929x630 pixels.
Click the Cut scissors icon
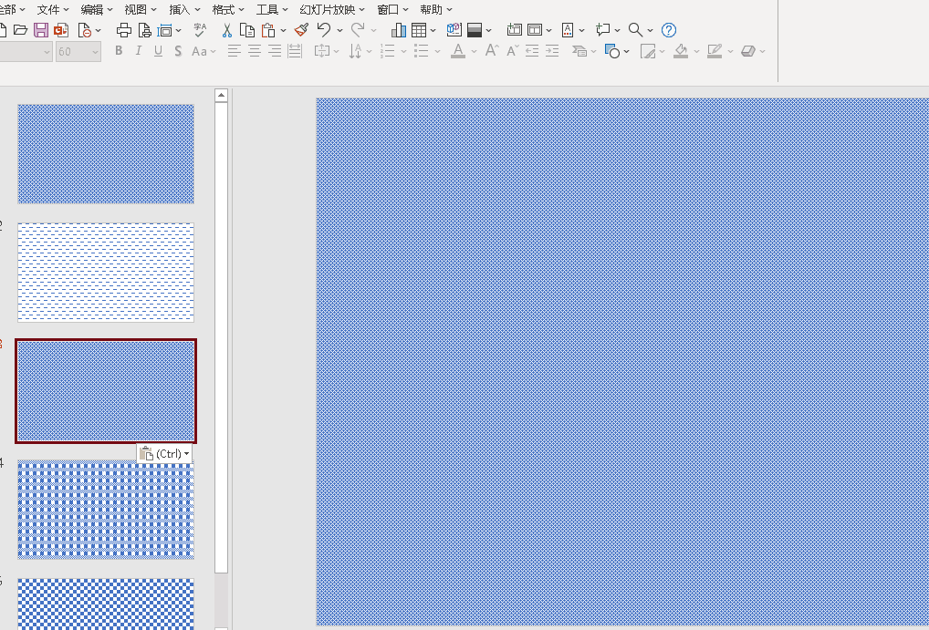pyautogui.click(x=227, y=30)
